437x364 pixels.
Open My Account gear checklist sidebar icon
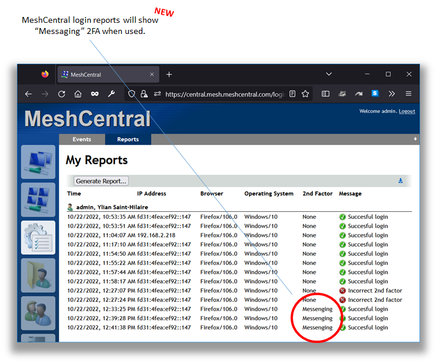[x=38, y=237]
